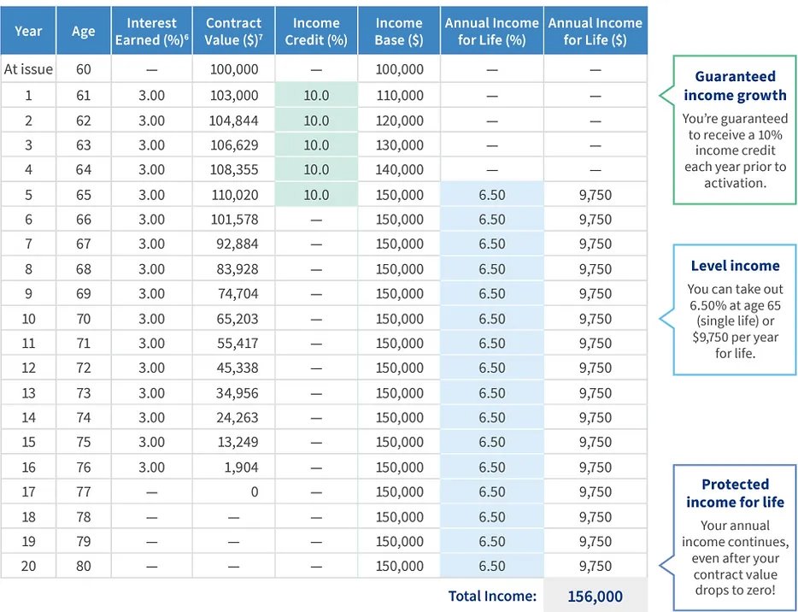Click the Year column header
Screen dimensions: 798x612
[28, 31]
